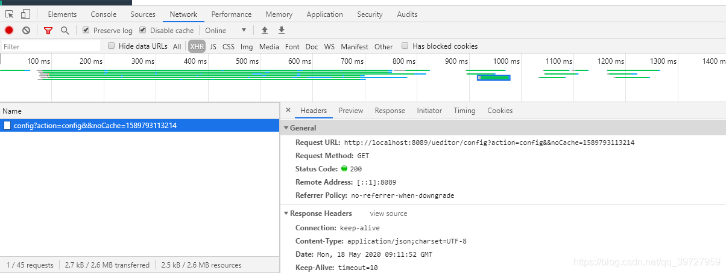The height and width of the screenshot is (273, 726).
Task: Switch to the Memory panel
Action: pos(279,14)
